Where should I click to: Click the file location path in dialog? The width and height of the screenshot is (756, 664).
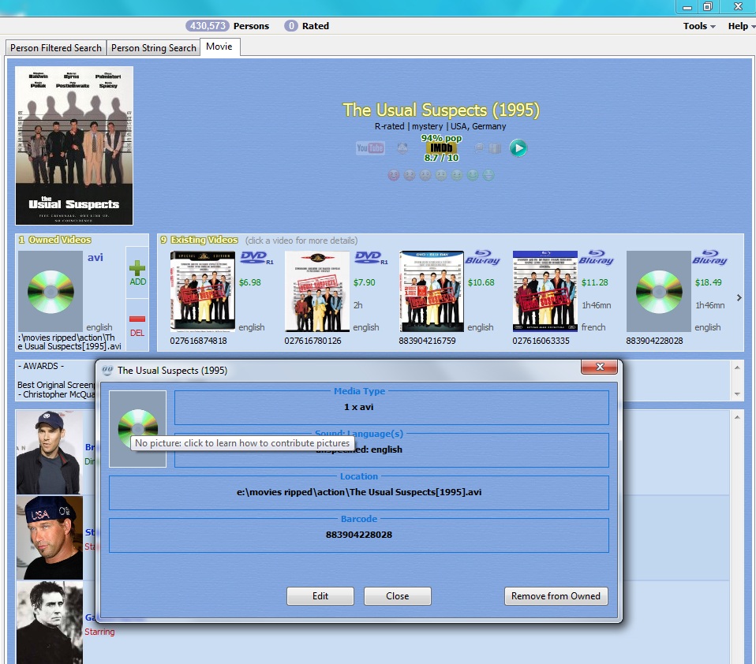coord(359,492)
